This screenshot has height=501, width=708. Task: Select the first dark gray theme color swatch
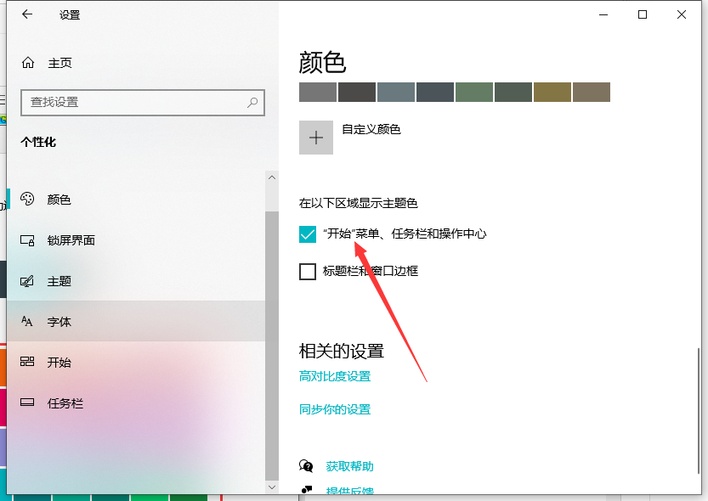(x=317, y=92)
